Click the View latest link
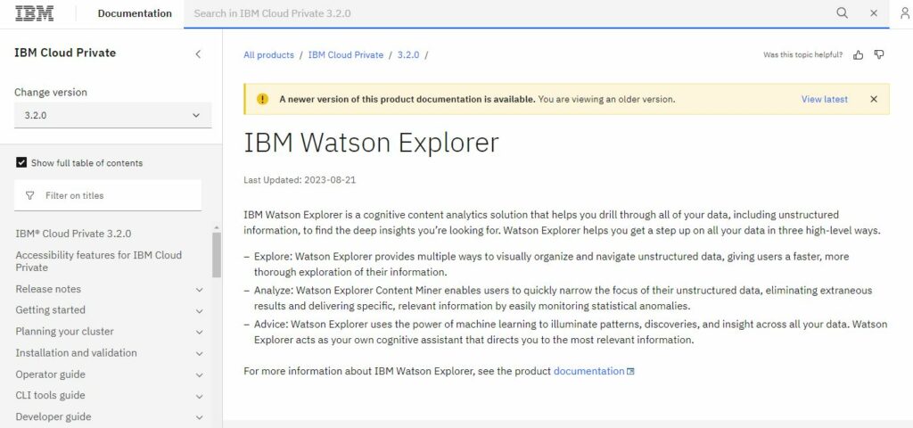This screenshot has height=428, width=913. [x=825, y=99]
